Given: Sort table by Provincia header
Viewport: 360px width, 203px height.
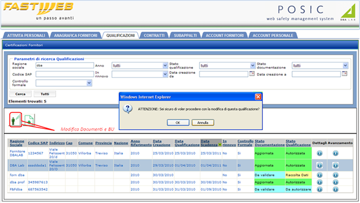Looking at the screenshot, I should pos(104,143).
